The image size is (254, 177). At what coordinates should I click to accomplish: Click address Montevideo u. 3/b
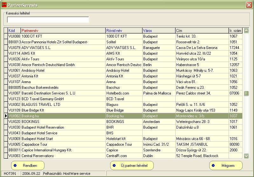coord(190,116)
